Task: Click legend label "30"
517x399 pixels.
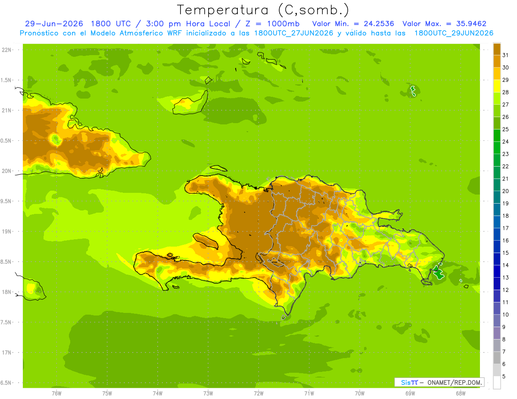Action: click(x=505, y=68)
